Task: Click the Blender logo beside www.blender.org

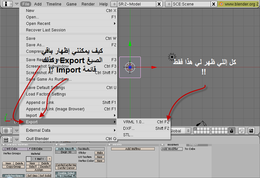Action: pyautogui.click(x=221, y=4)
